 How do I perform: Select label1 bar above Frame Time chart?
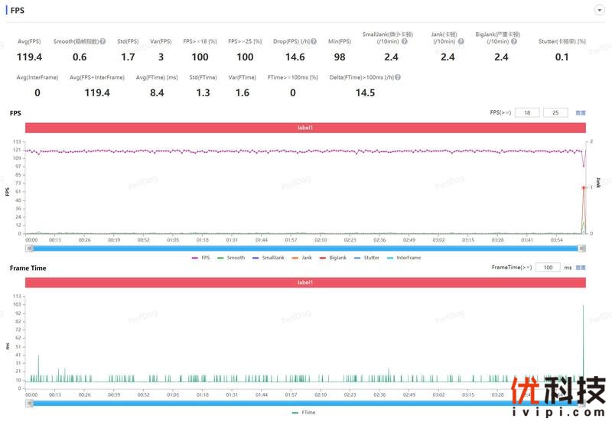pos(305,282)
